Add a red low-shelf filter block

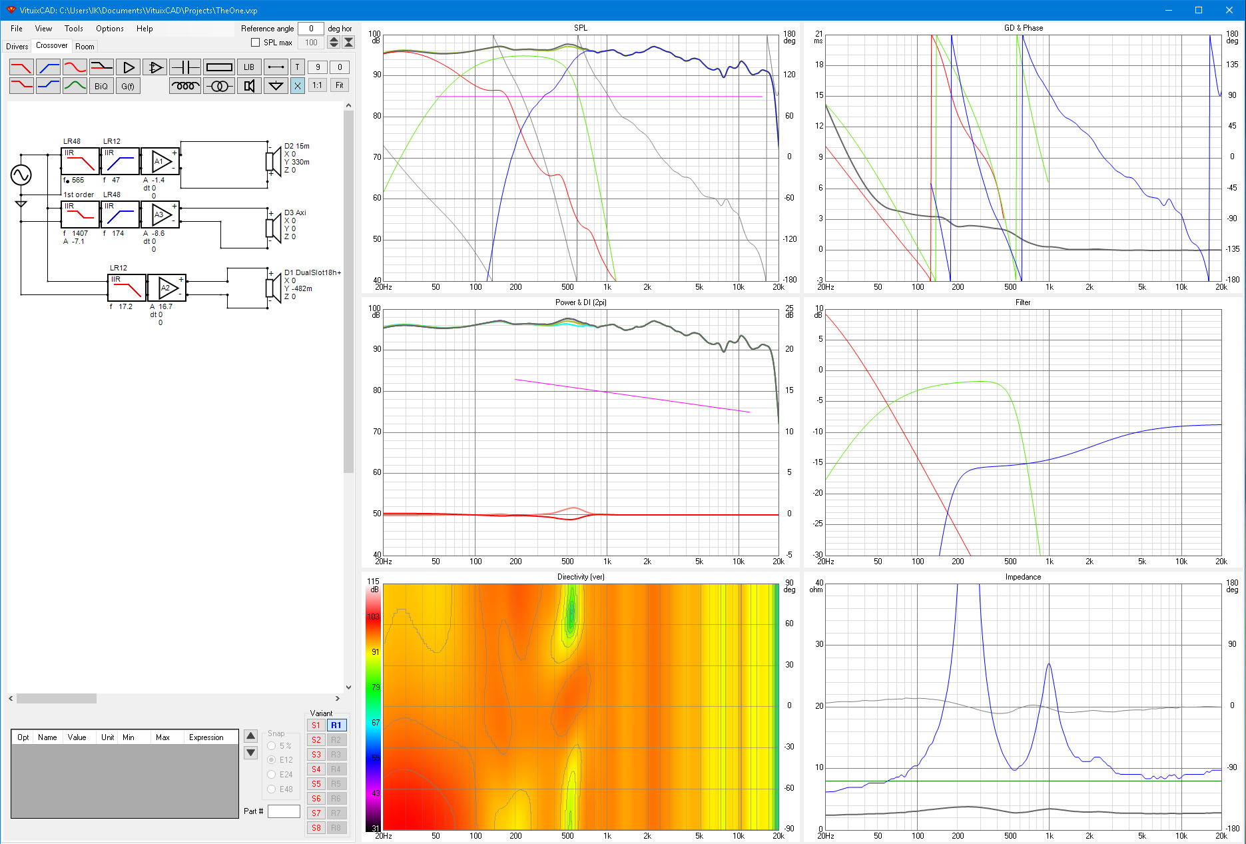(x=21, y=85)
